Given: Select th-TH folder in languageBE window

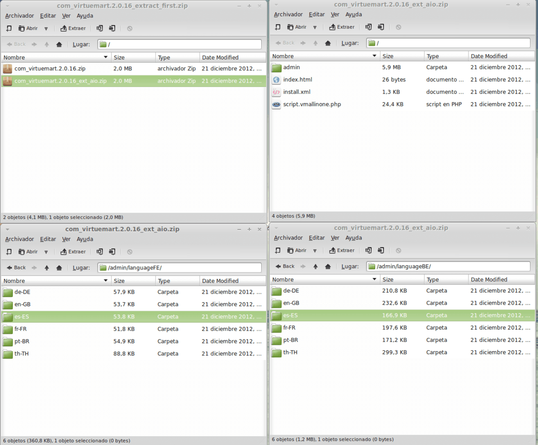Looking at the screenshot, I should pos(403,352).
